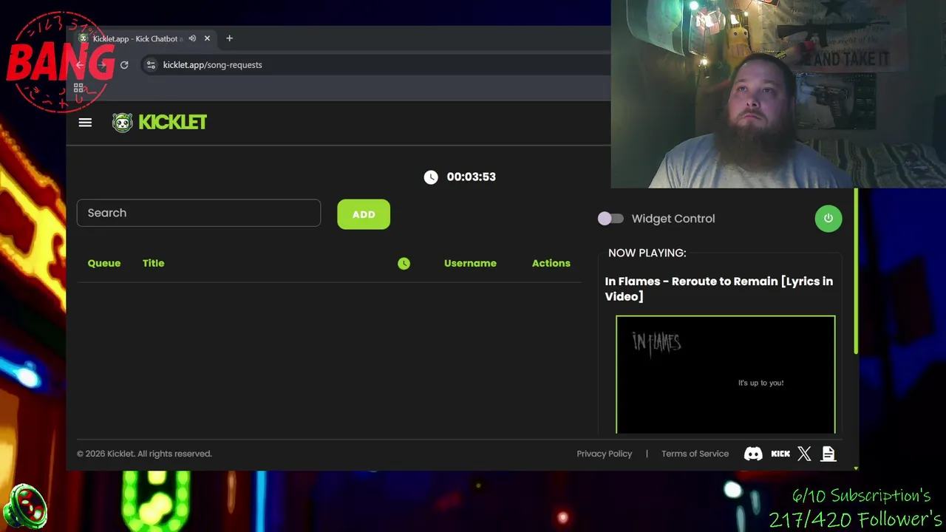Open the Kick icon link
The height and width of the screenshot is (532, 946).
(780, 454)
